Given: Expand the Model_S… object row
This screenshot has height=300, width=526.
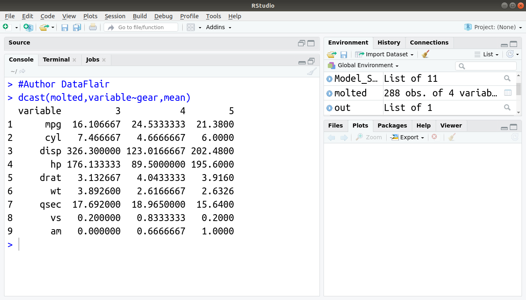Looking at the screenshot, I should [329, 79].
